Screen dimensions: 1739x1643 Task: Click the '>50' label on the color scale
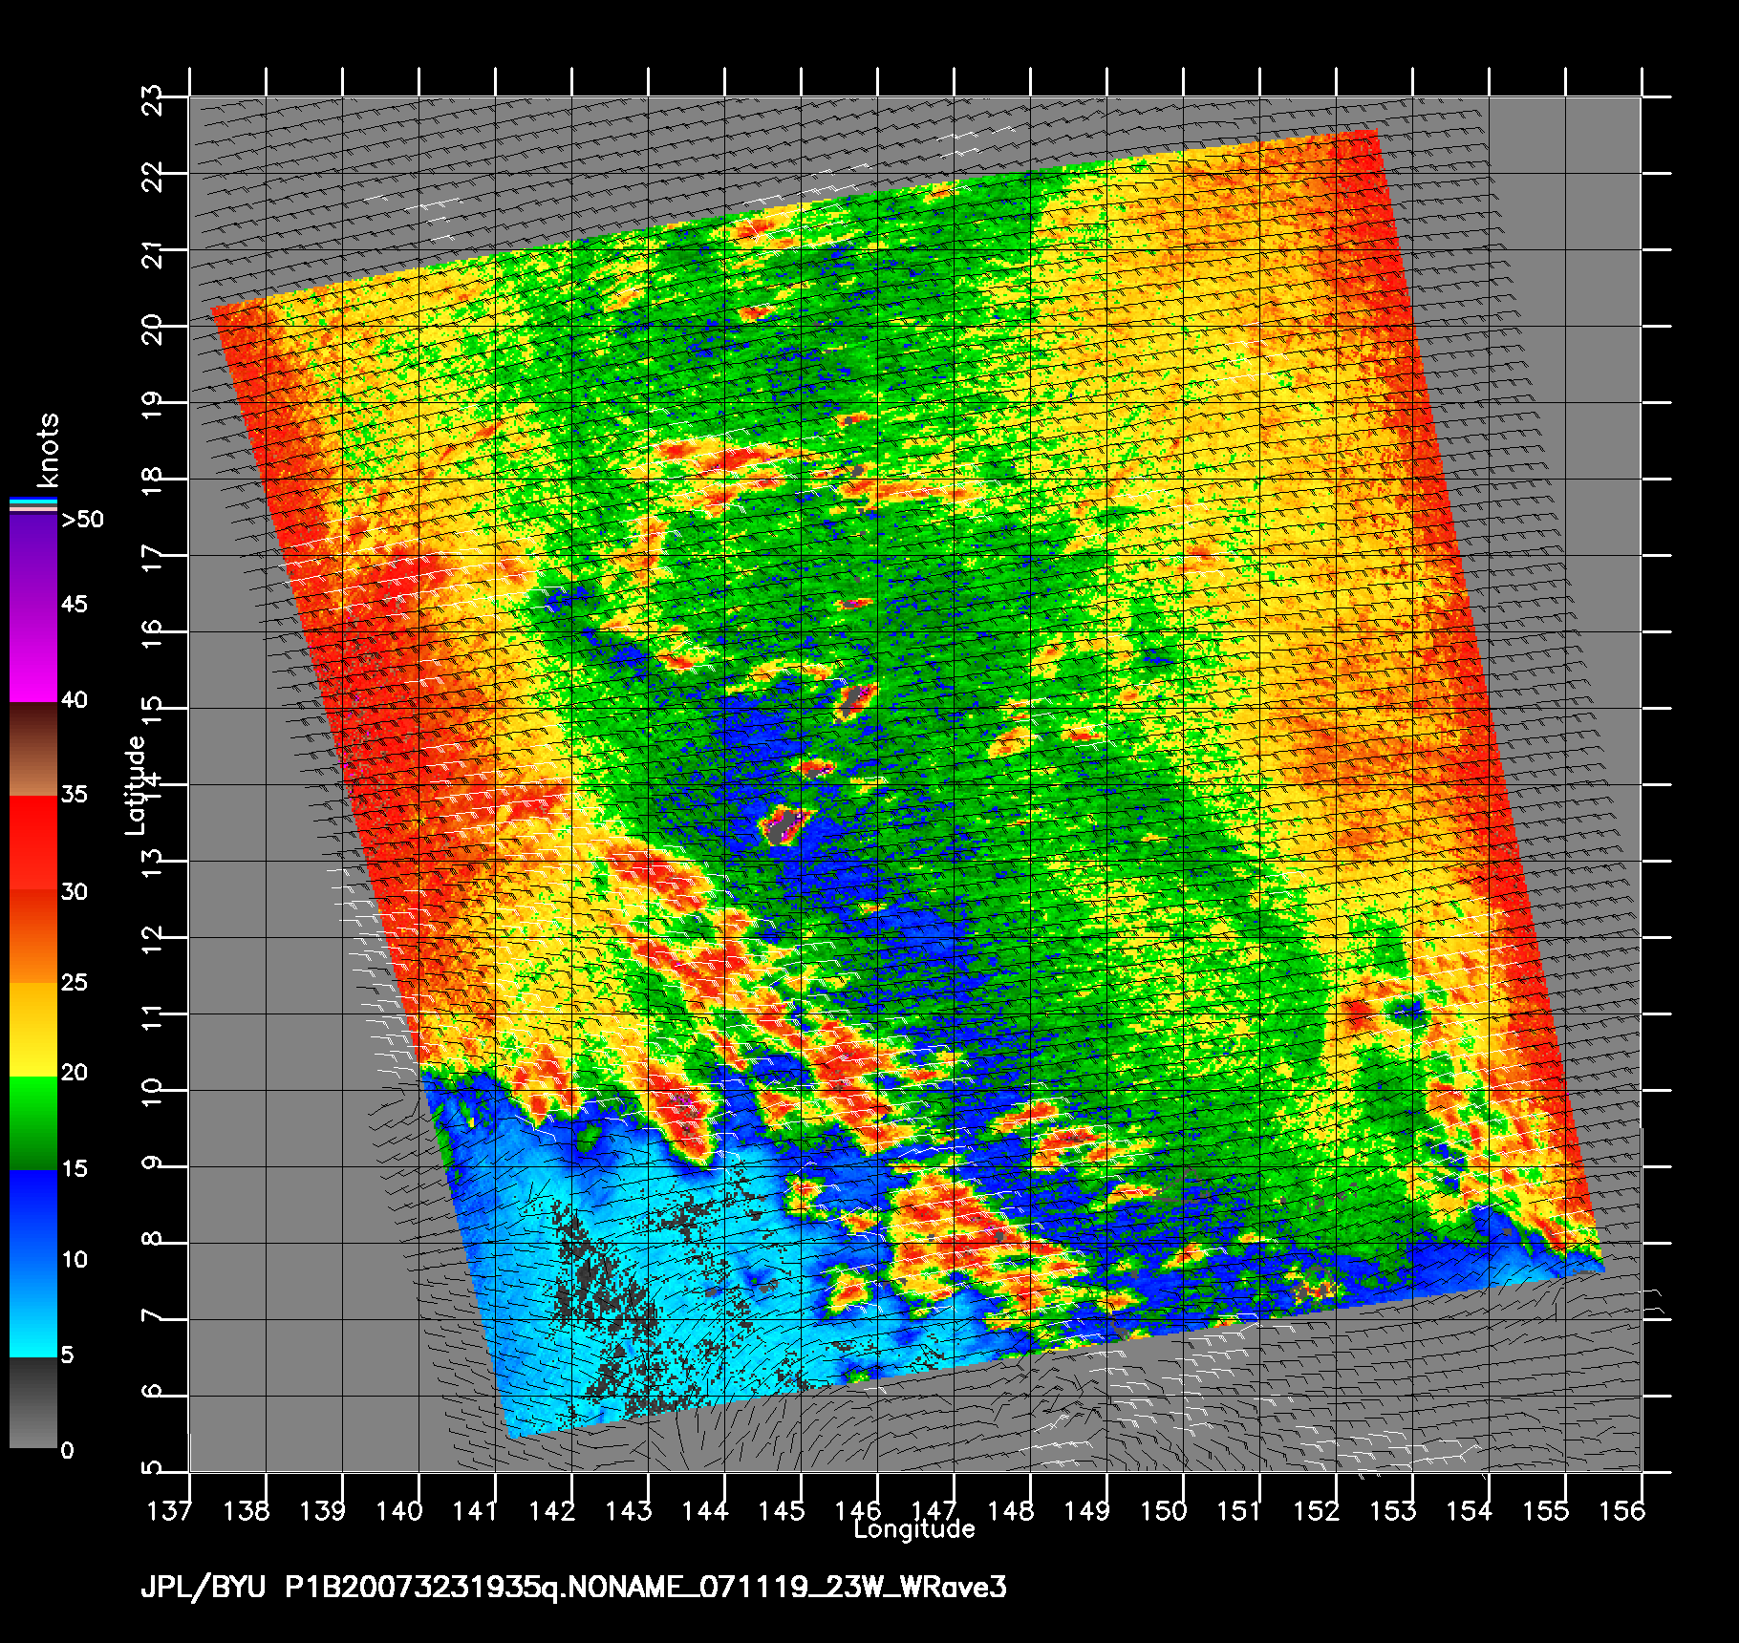pos(82,519)
